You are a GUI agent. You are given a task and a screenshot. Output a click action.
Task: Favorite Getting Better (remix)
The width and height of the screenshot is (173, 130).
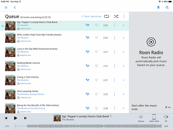pyautogui.click(x=96, y=66)
